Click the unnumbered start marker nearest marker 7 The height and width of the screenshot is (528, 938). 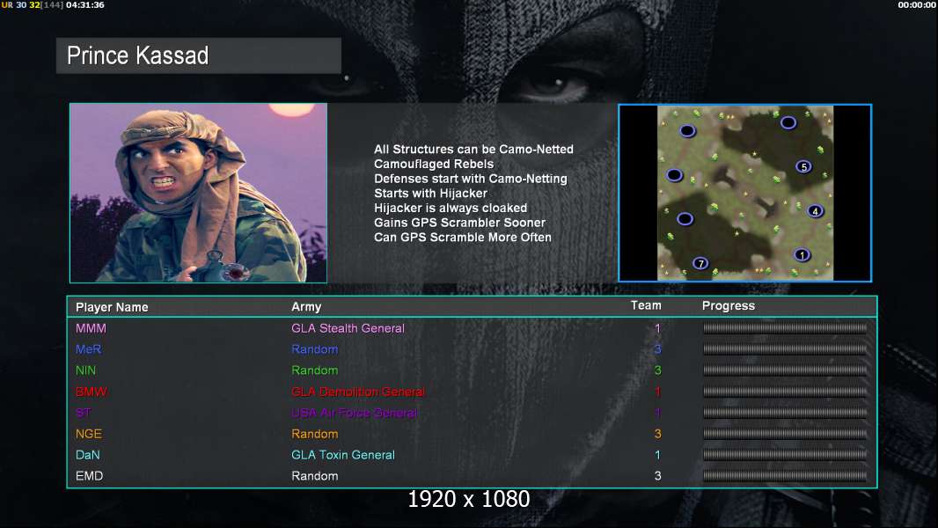pyautogui.click(x=685, y=219)
